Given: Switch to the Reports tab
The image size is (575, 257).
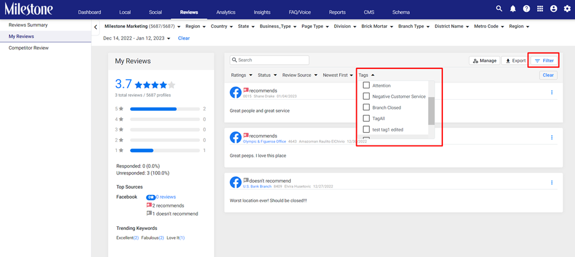Looking at the screenshot, I should tap(337, 12).
